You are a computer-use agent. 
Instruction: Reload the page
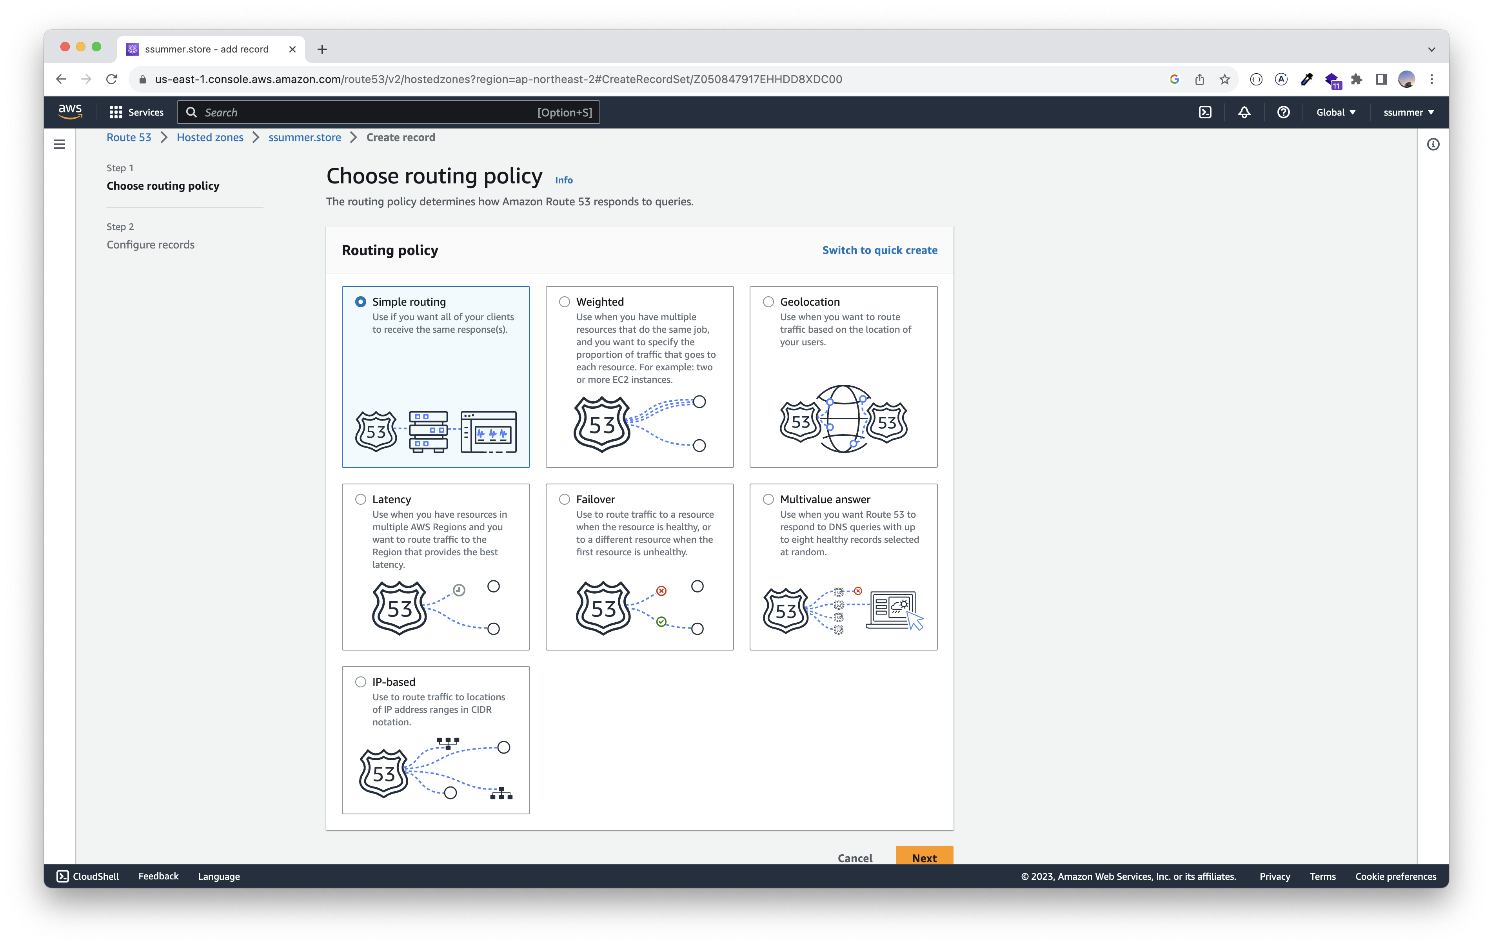(112, 79)
